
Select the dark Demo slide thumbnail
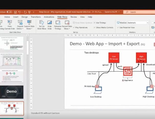[12, 92]
